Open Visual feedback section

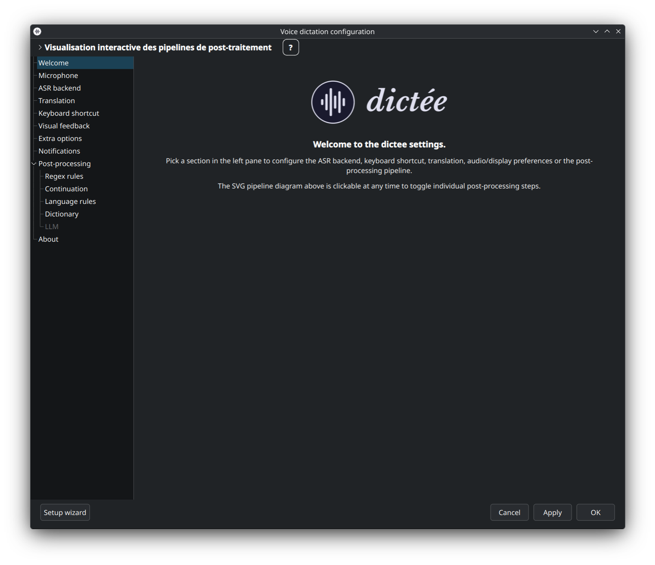click(64, 126)
